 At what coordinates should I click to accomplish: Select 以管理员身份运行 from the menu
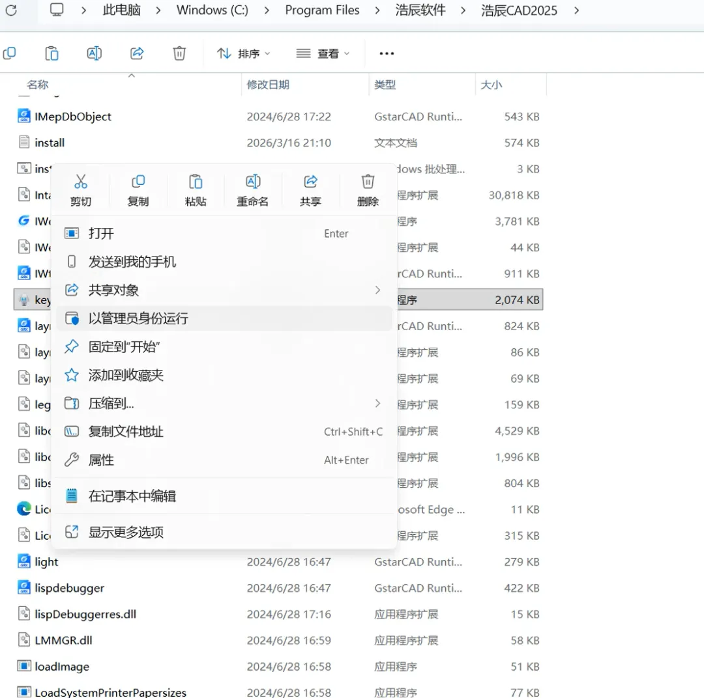(224, 318)
